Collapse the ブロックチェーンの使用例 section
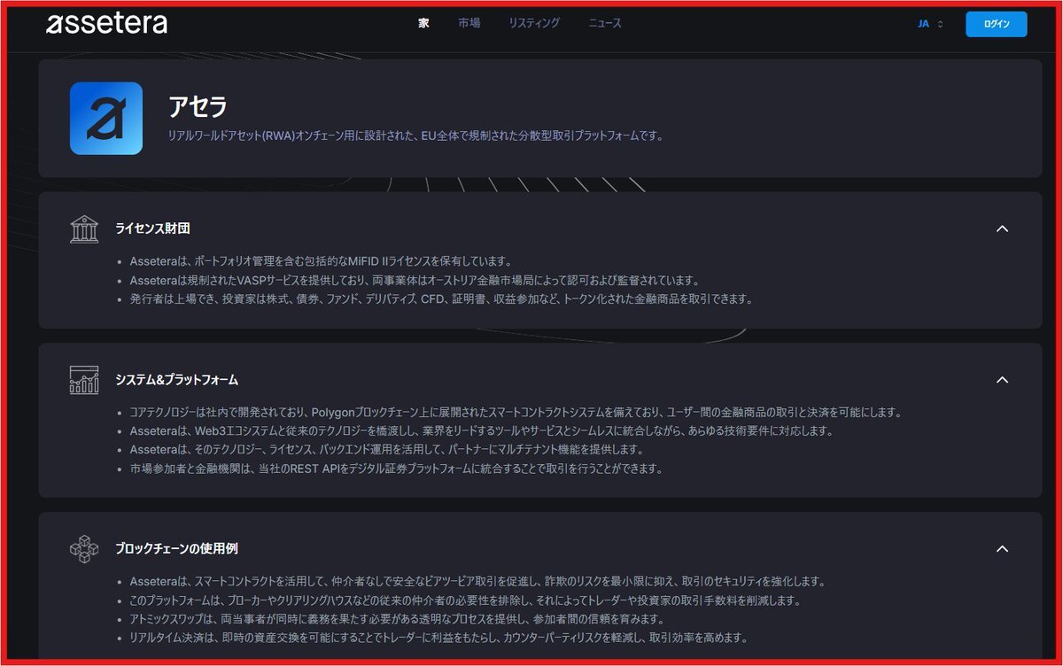 (x=1002, y=548)
